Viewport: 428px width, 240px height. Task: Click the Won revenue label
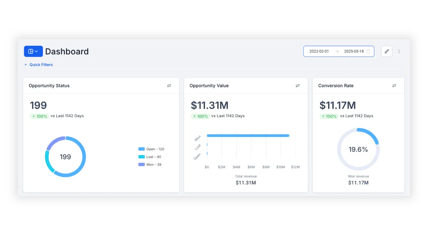[x=358, y=176]
